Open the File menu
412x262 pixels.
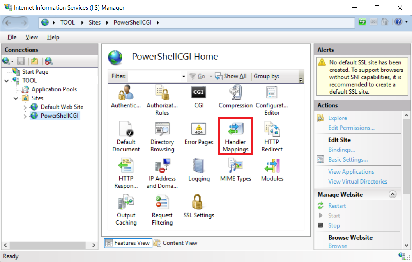click(12, 37)
